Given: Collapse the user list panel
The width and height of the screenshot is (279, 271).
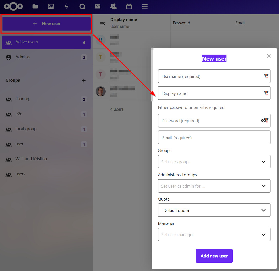Looking at the screenshot, I should [x=102, y=24].
